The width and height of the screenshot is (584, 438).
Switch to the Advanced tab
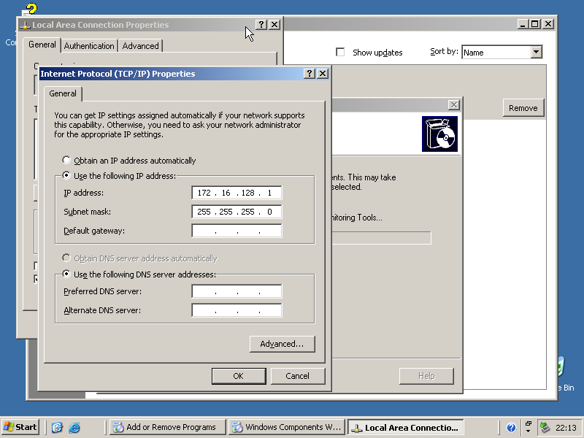[x=140, y=46]
